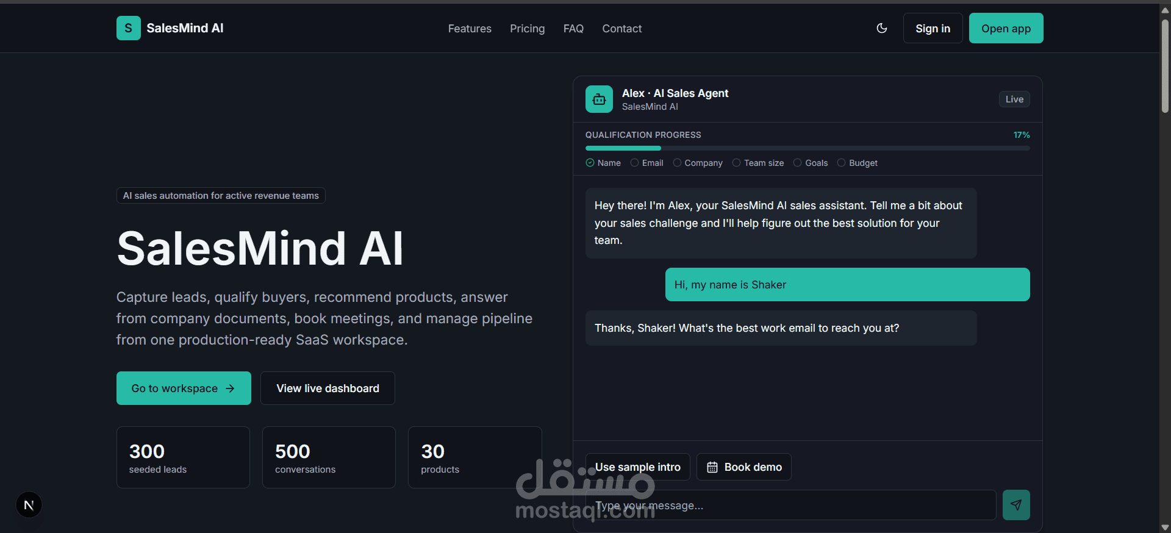Click the arrow icon on Go to workspace
The image size is (1171, 533).
(x=230, y=388)
